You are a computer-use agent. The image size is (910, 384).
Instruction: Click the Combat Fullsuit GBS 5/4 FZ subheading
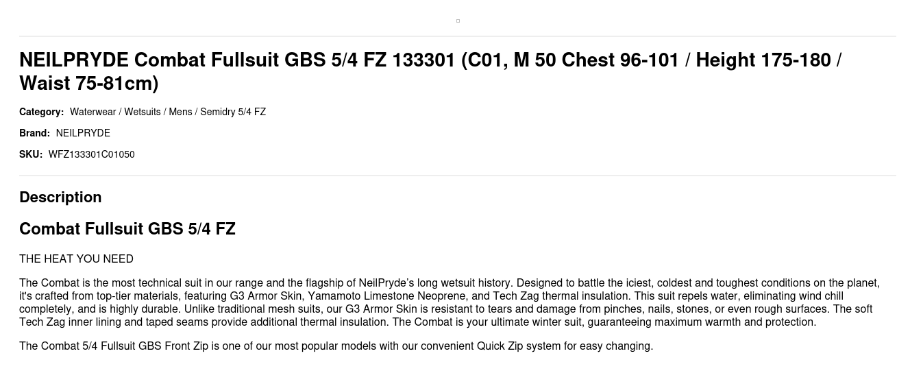[127, 229]
